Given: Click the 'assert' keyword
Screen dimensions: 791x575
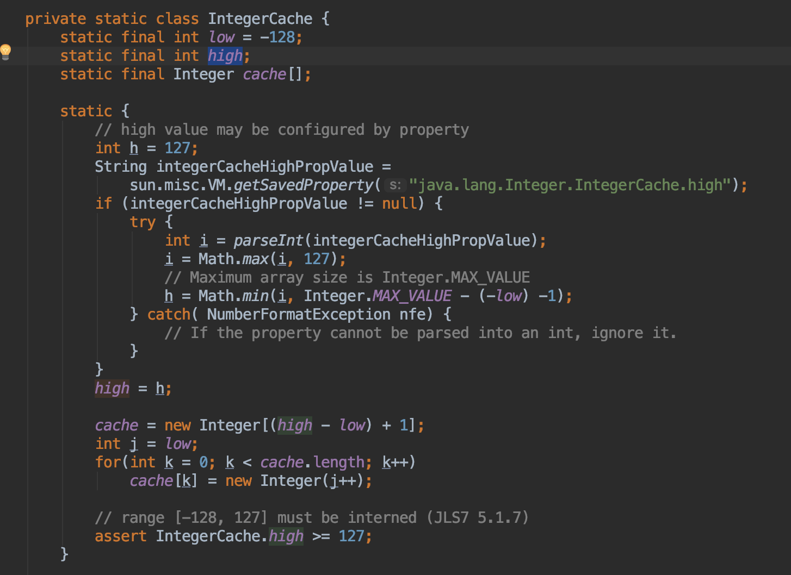Looking at the screenshot, I should click(x=121, y=536).
